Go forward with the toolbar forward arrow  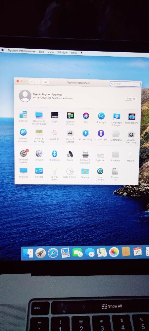[37, 81]
